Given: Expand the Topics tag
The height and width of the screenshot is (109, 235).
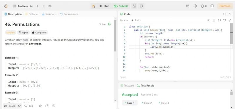Looking at the screenshot, I should coord(23,32).
